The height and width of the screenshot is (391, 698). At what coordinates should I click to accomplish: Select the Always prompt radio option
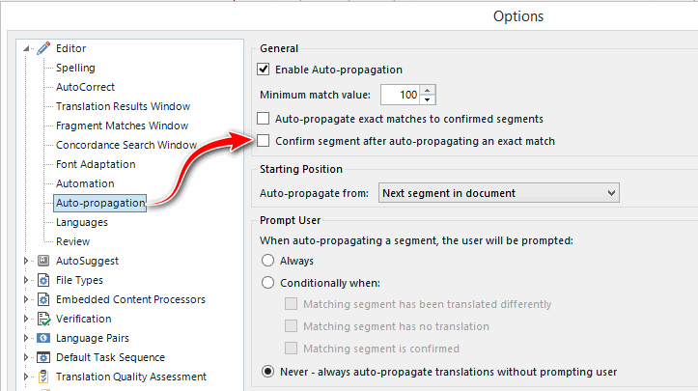pyautogui.click(x=267, y=260)
